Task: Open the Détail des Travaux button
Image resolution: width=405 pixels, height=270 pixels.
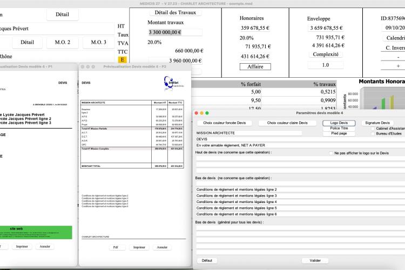Action: coord(175,12)
